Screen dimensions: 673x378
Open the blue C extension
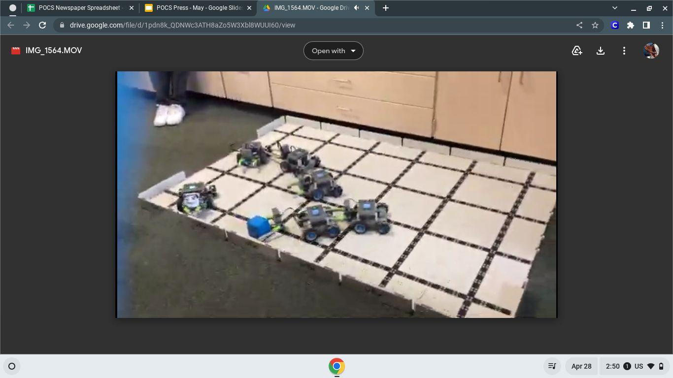point(615,25)
